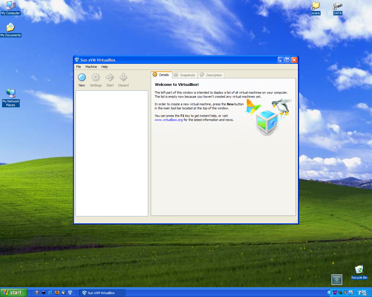
Task: Click the New virtual machine toolbar icon
Action: 82,80
